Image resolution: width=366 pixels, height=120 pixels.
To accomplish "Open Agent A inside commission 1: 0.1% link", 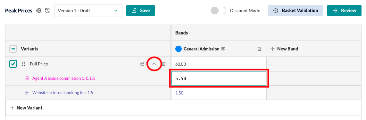I will tap(63, 79).
